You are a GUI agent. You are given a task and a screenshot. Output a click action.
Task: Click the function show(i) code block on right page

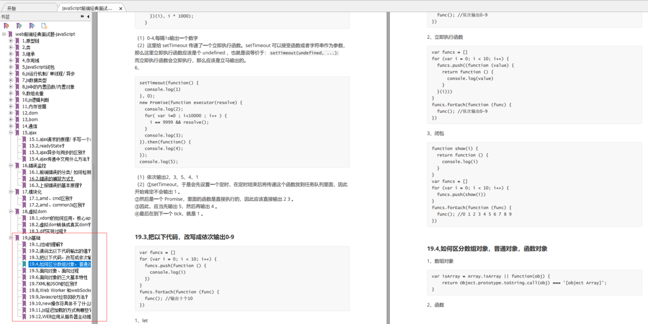(x=534, y=184)
